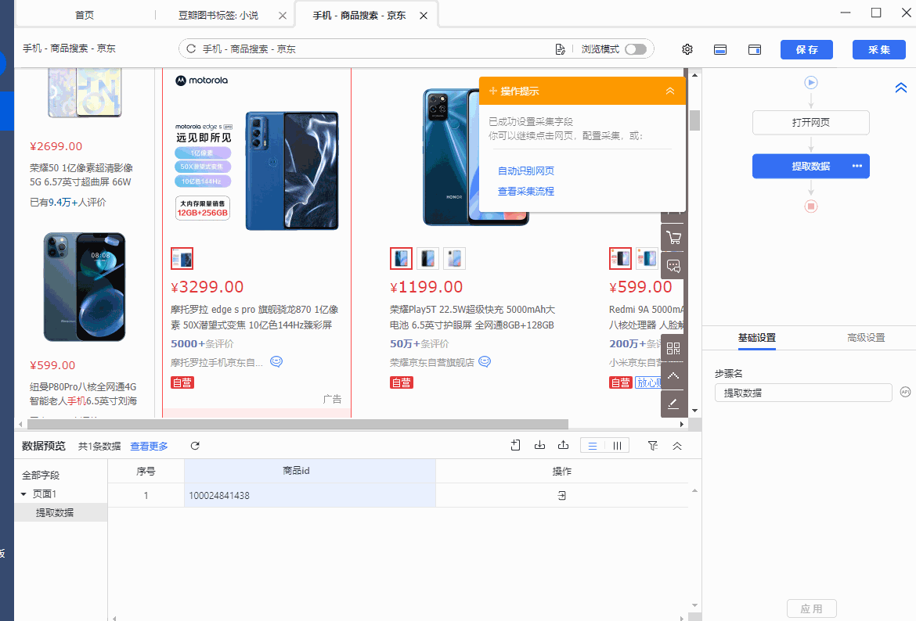Click the 自动识别网页 link
Screen dimensions: 916x621
click(x=526, y=171)
